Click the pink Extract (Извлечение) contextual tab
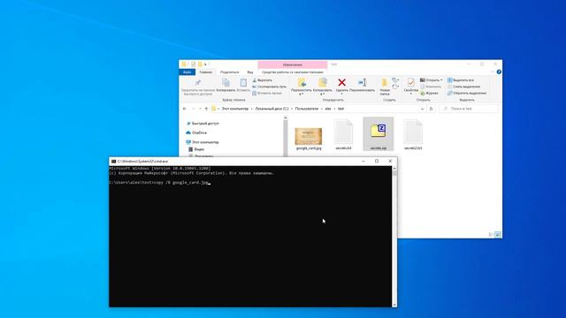Viewport: 566px width, 318px height. [293, 64]
